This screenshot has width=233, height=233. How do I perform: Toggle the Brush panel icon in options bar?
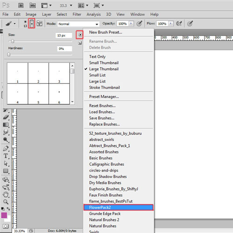(x=40, y=24)
